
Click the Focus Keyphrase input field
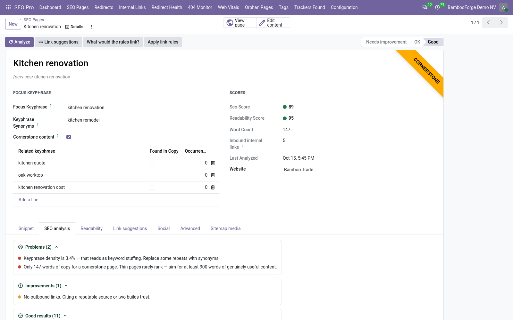click(143, 108)
